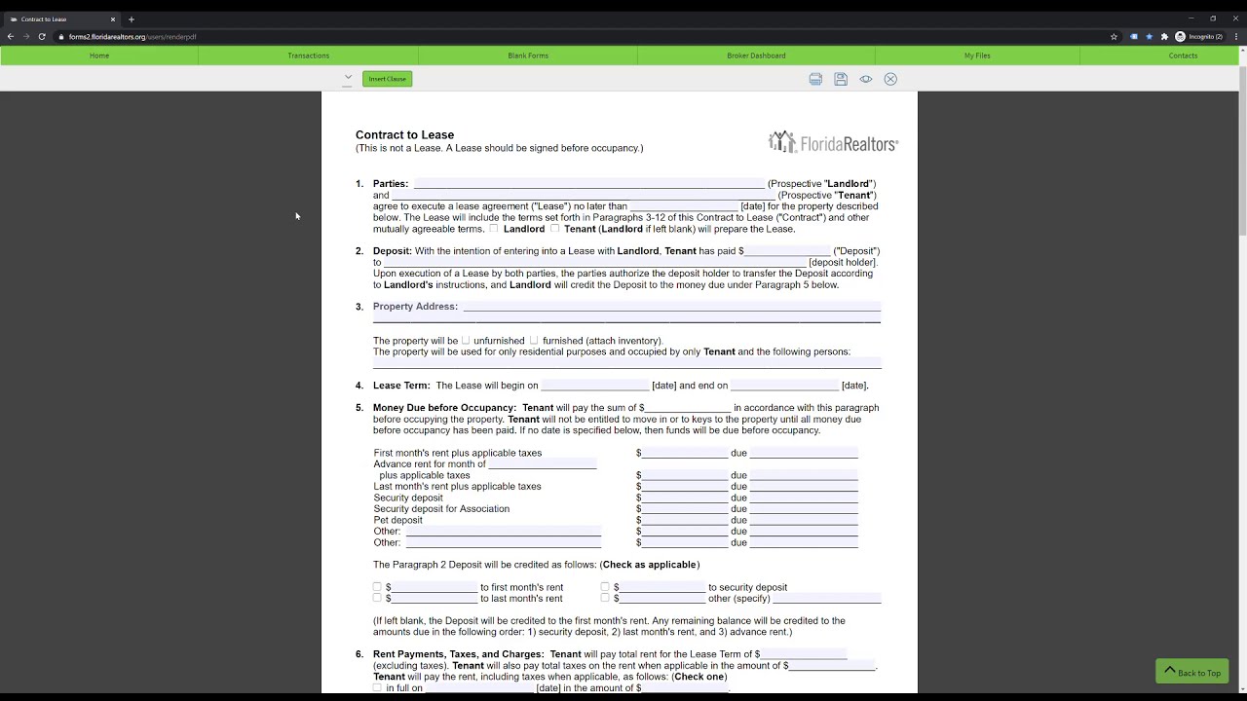This screenshot has height=701, width=1247.
Task: Open the Blank Forms menu
Action: (528, 55)
